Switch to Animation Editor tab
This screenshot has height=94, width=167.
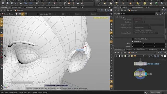16,8
